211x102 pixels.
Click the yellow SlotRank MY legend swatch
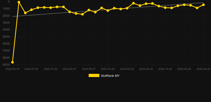[x=94, y=75]
